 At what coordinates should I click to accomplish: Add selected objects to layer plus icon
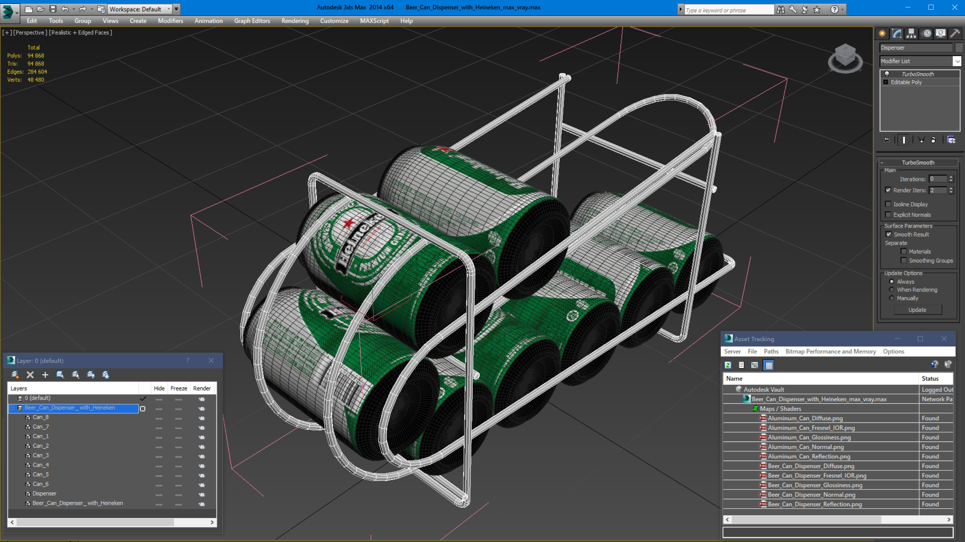click(x=45, y=374)
